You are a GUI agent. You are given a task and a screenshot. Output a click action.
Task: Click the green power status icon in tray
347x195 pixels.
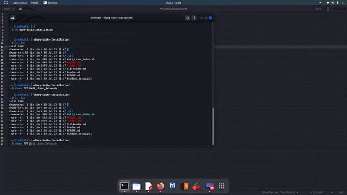coord(343,3)
